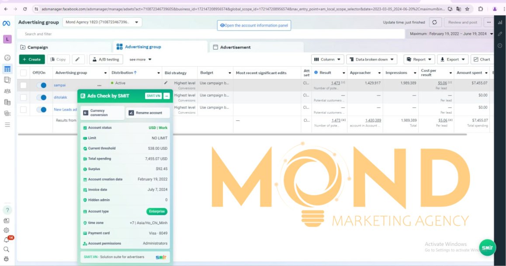
Task: Click the Review and post button
Action: click(462, 22)
